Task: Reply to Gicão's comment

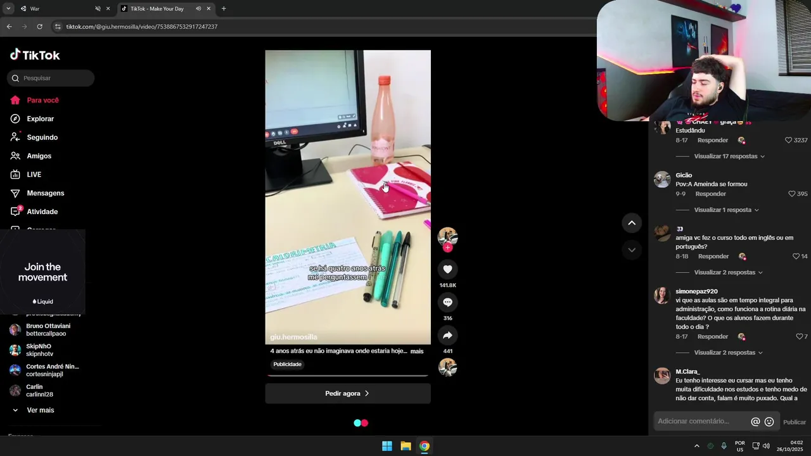Action: 711,194
